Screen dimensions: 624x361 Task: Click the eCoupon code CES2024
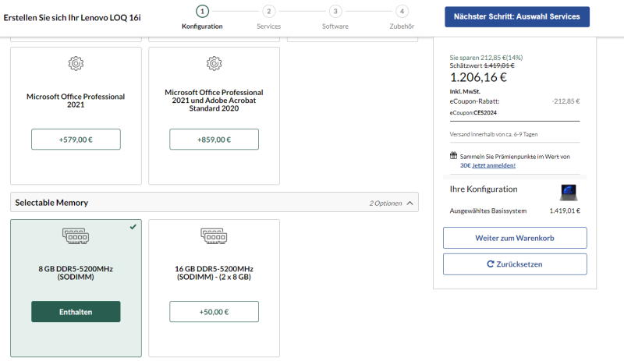485,112
